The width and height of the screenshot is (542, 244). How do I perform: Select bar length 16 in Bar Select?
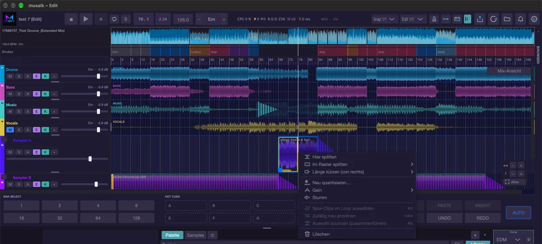pos(21,218)
